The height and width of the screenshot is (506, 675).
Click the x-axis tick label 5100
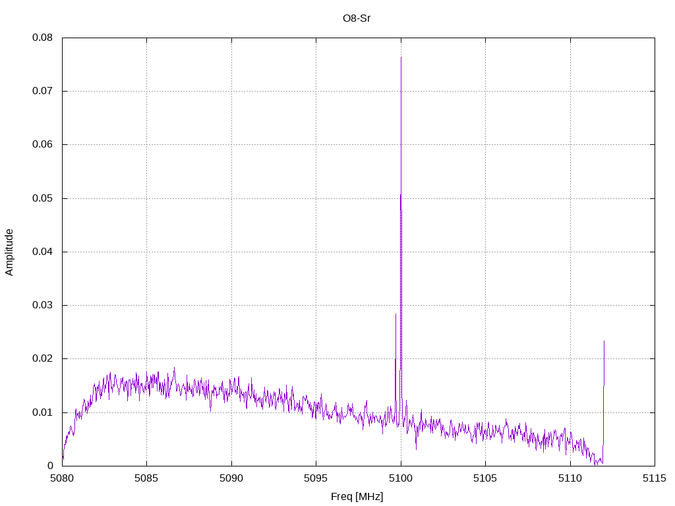coord(401,478)
